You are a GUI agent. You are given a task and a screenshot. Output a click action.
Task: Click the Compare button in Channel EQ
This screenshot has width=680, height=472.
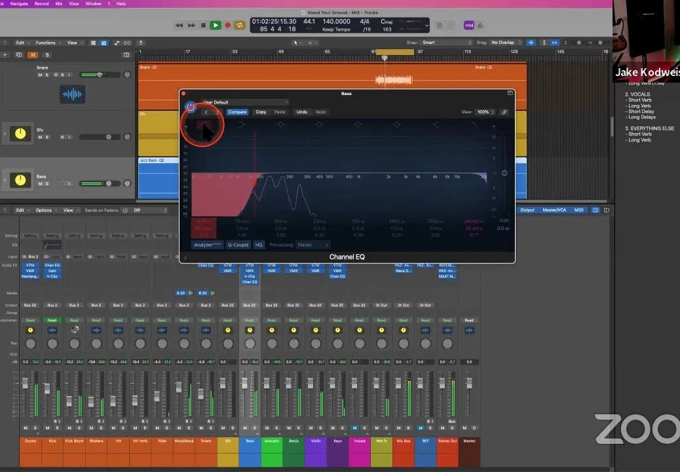pos(237,112)
